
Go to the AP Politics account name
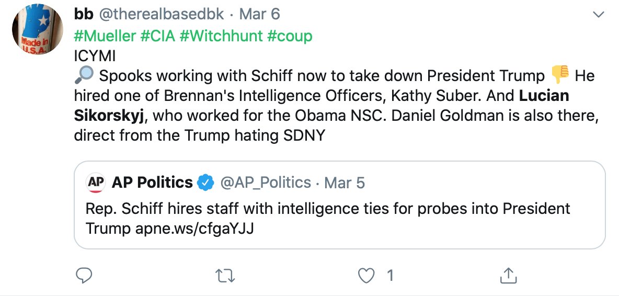click(x=152, y=183)
